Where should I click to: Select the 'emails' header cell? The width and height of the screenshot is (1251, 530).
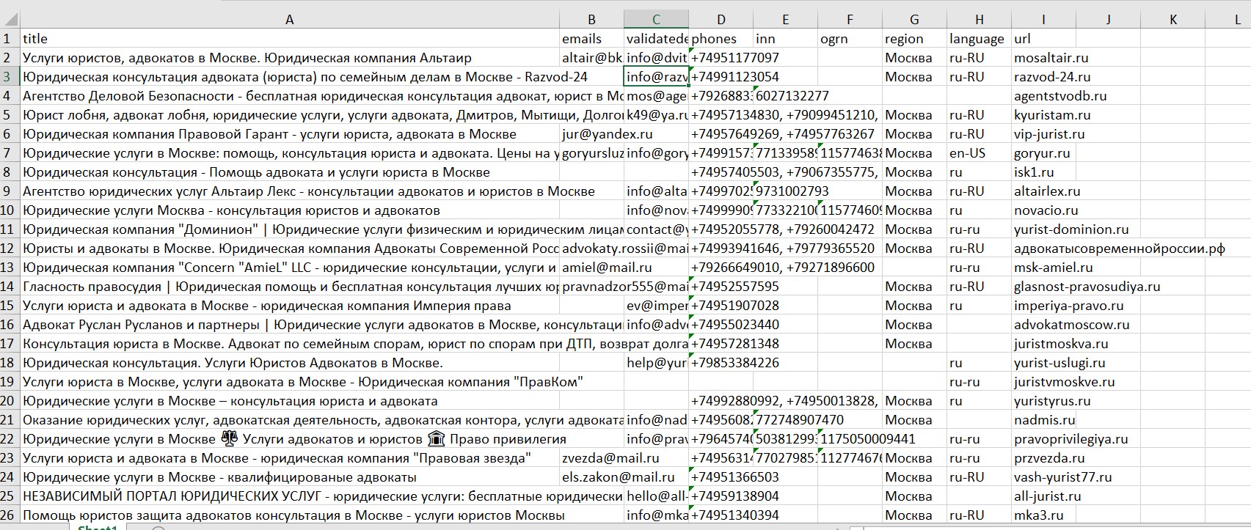[x=591, y=39]
